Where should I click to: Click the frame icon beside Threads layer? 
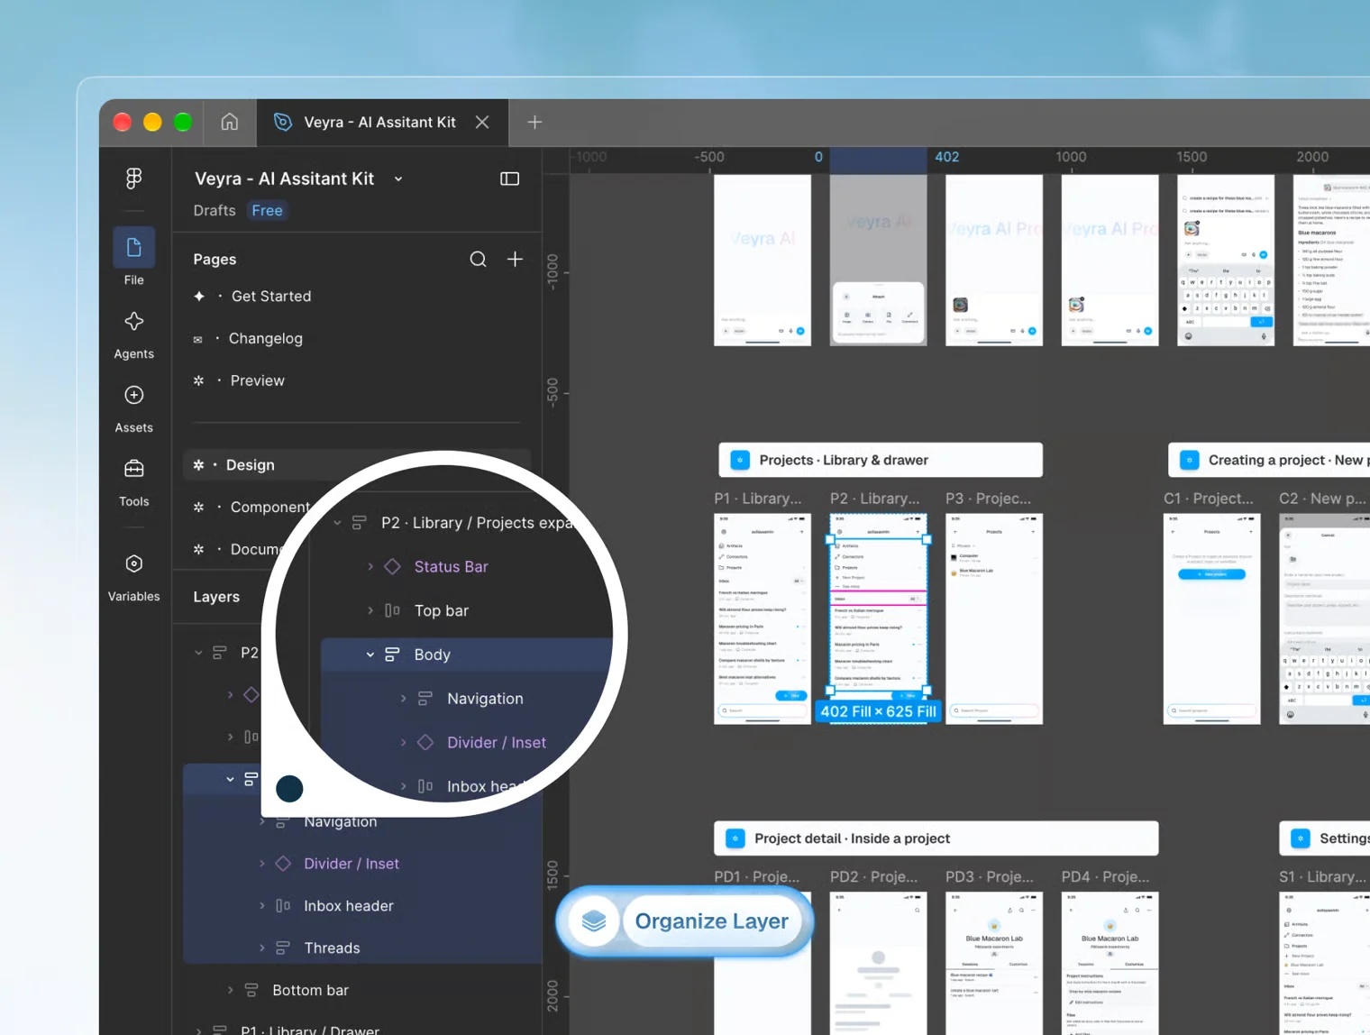click(x=283, y=948)
